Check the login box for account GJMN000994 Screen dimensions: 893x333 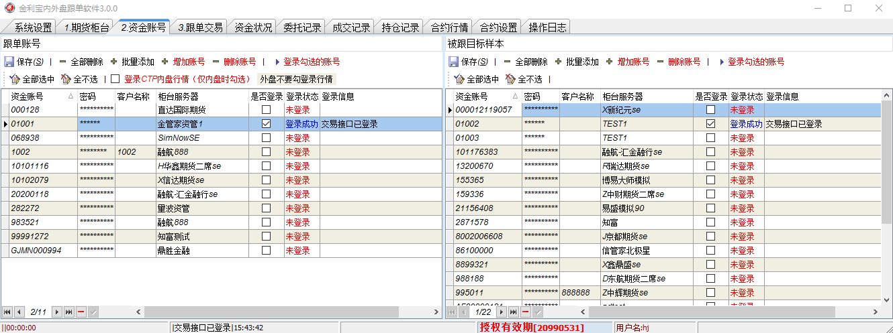267,251
